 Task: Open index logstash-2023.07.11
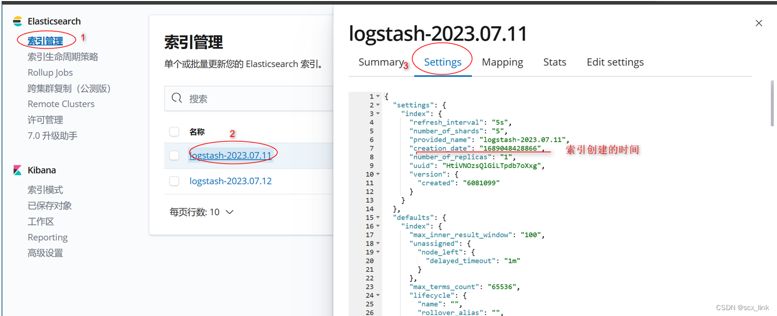(230, 156)
